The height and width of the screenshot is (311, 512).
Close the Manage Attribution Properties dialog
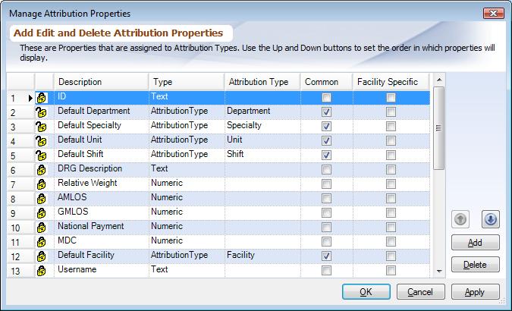click(494, 14)
